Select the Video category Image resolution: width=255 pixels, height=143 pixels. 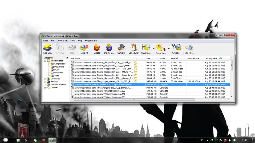[57, 76]
